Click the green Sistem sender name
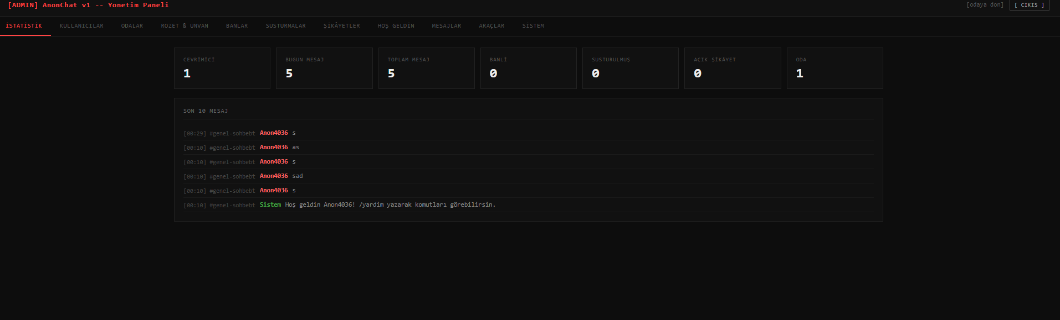 [x=270, y=205]
